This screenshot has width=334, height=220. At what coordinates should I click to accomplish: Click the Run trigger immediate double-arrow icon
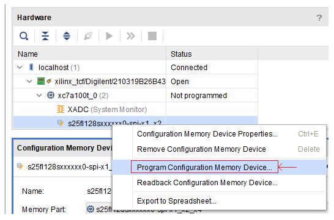131,36
